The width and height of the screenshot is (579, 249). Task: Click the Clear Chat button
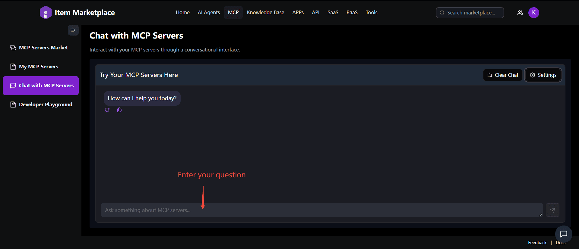point(503,75)
